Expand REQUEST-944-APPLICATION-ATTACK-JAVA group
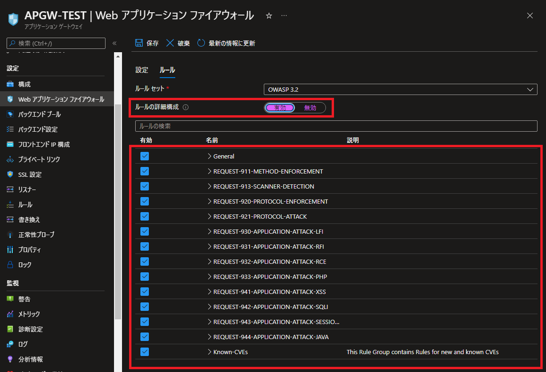 pos(209,337)
